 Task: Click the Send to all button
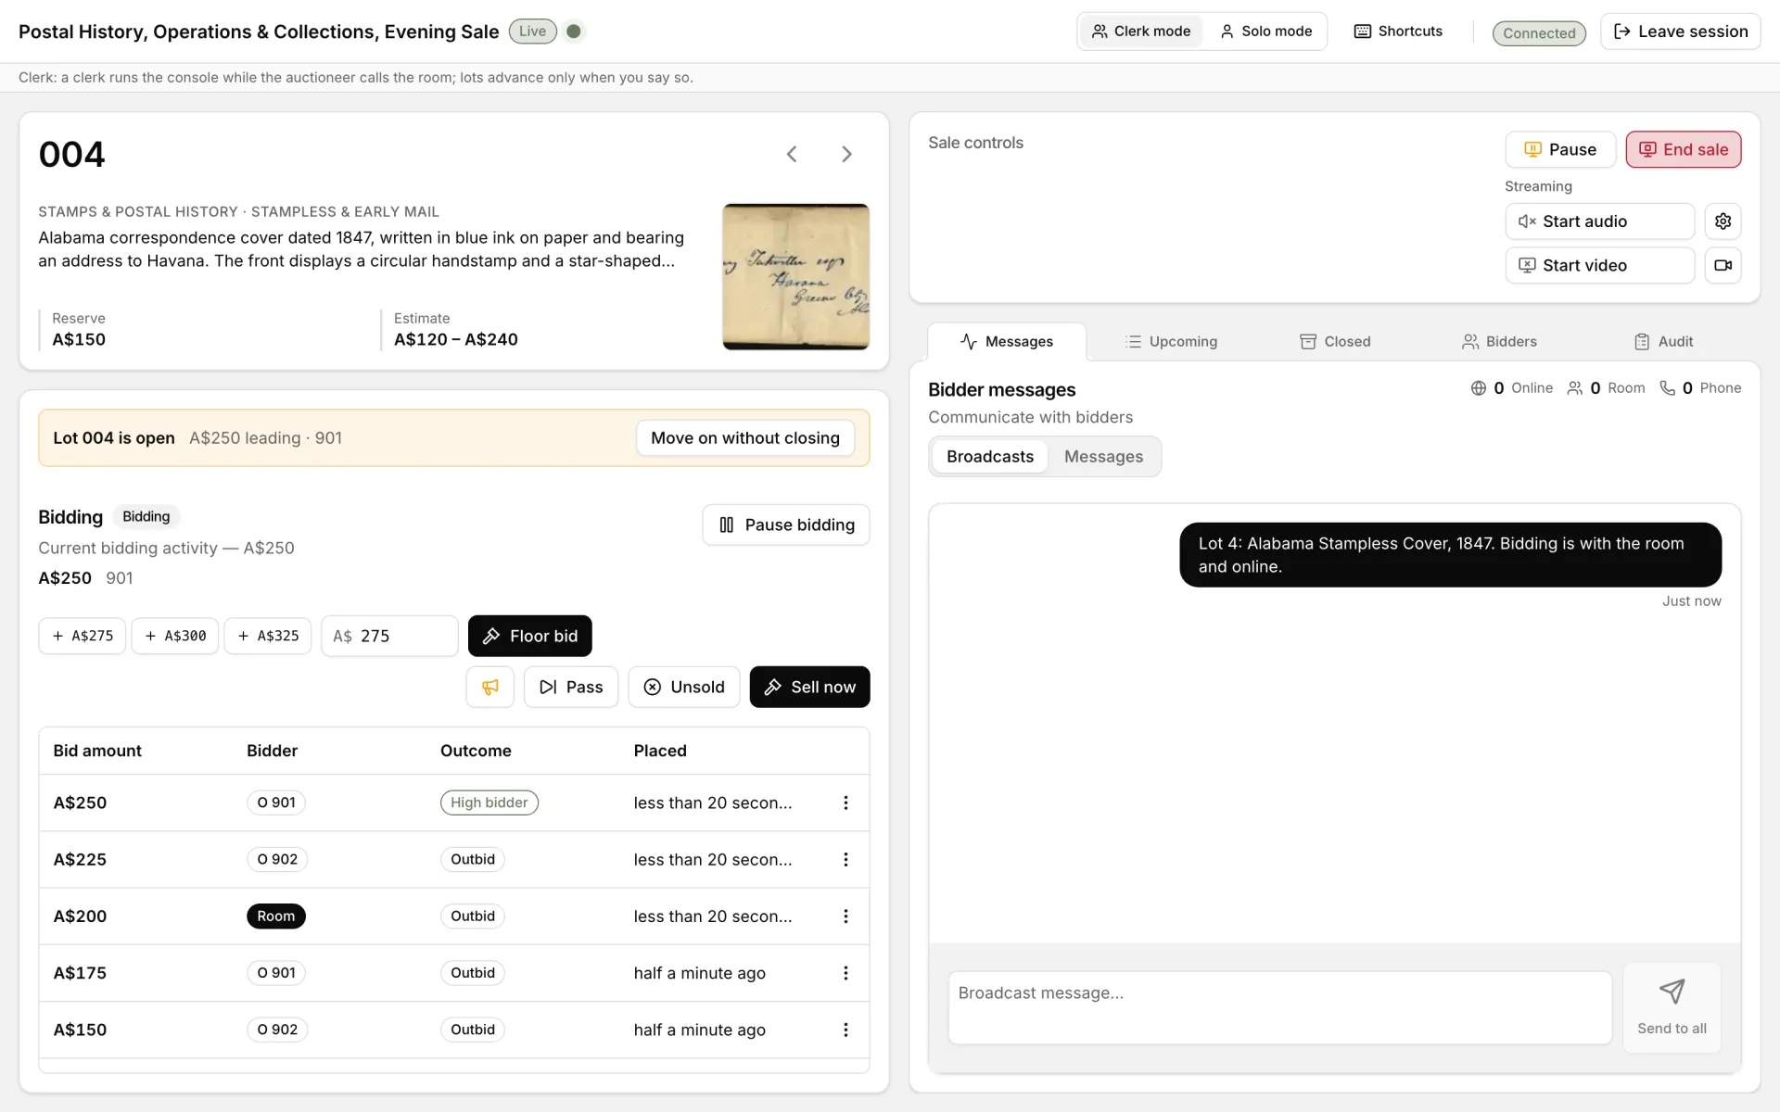pyautogui.click(x=1672, y=1007)
